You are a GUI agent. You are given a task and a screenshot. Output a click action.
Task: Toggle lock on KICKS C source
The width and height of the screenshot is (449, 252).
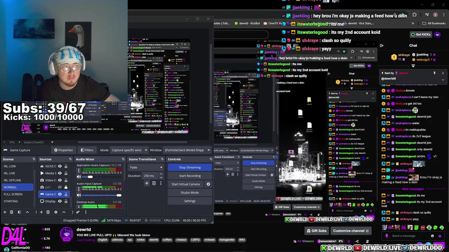(66, 166)
